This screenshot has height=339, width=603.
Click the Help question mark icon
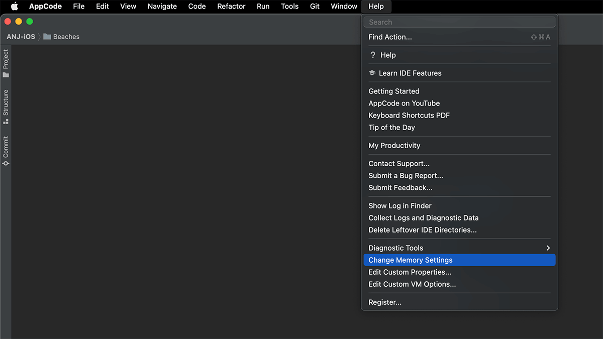tap(372, 55)
